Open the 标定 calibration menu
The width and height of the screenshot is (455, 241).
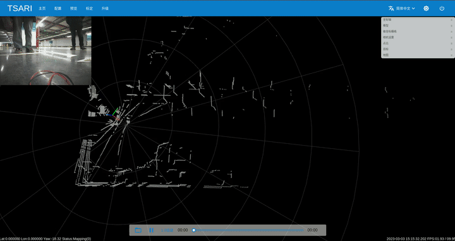[x=89, y=8]
